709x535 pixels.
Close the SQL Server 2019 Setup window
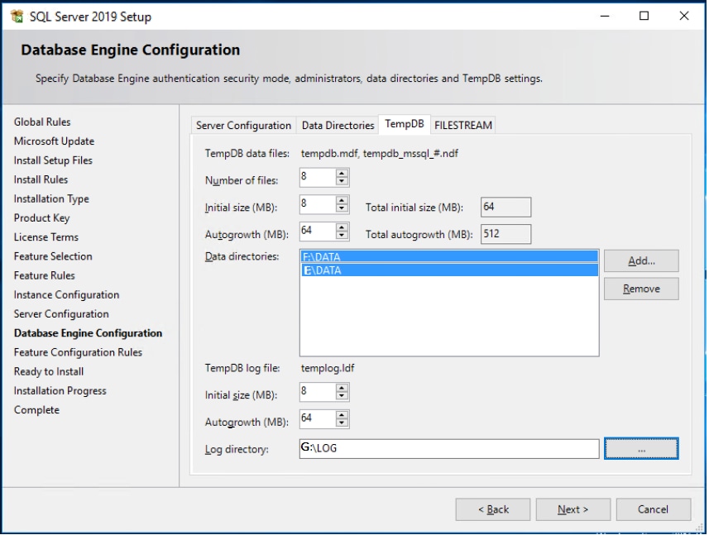(683, 17)
